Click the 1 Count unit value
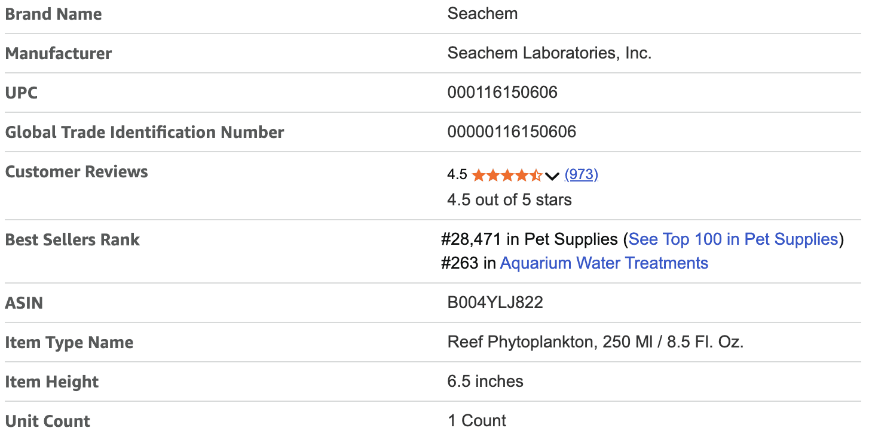869x437 pixels. tap(477, 421)
